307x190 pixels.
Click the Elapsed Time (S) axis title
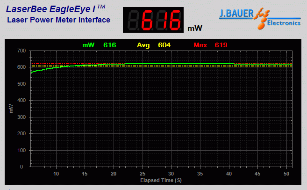(161, 180)
